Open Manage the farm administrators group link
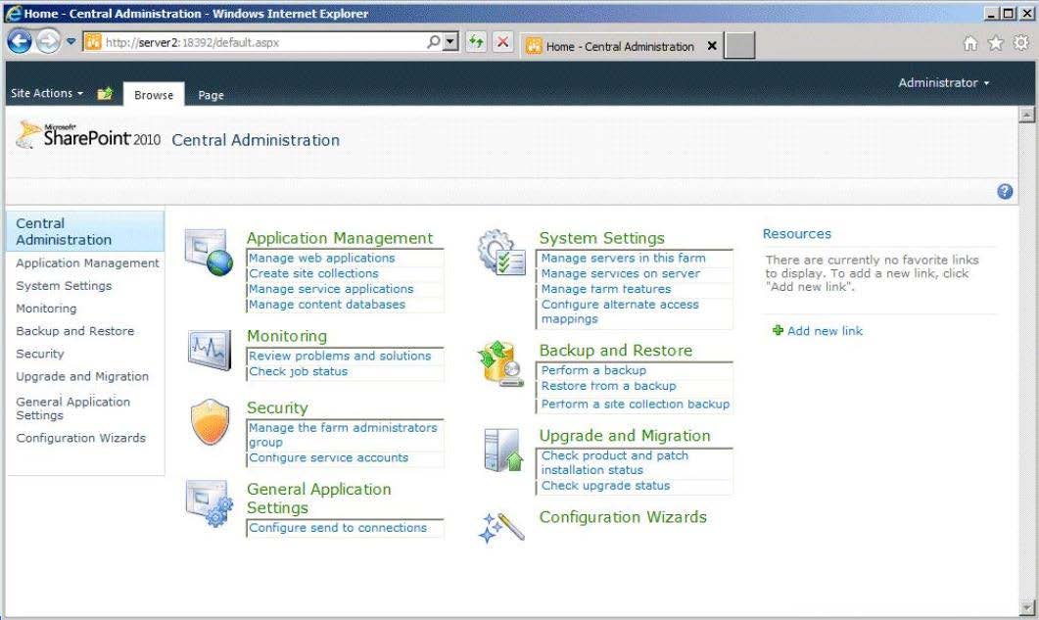The width and height of the screenshot is (1039, 620). coord(344,435)
